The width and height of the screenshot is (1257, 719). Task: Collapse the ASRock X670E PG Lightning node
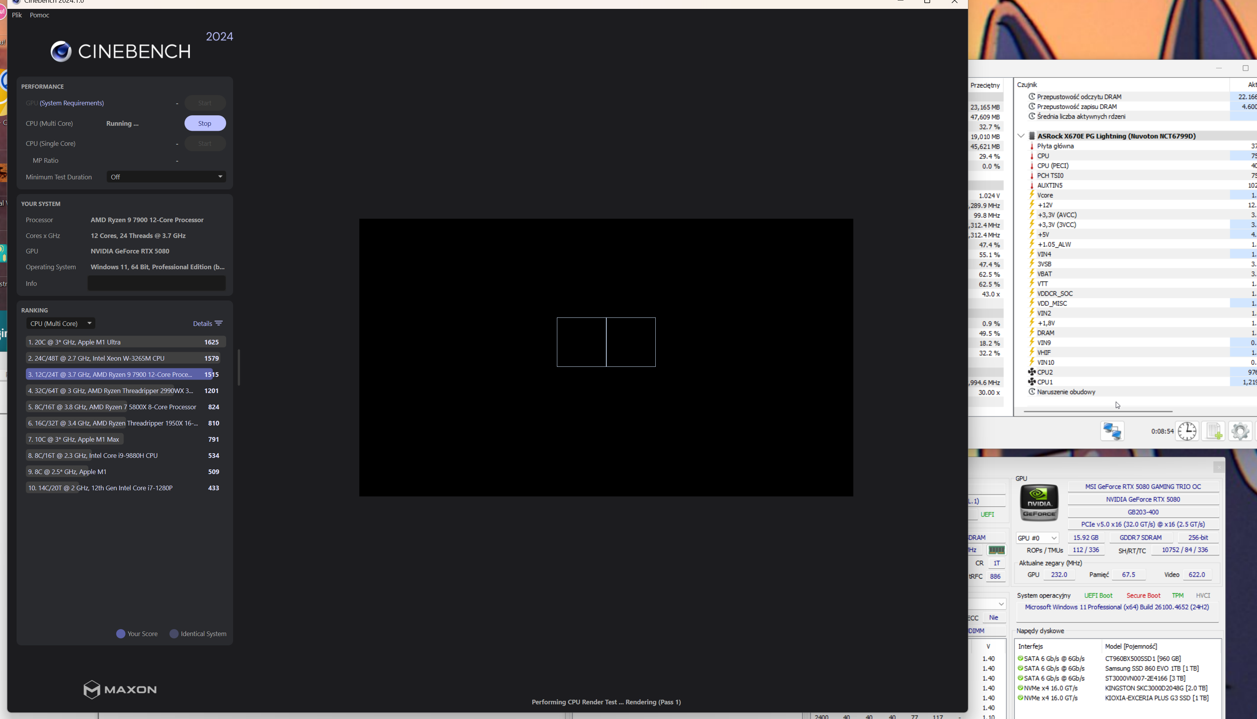[x=1021, y=136]
